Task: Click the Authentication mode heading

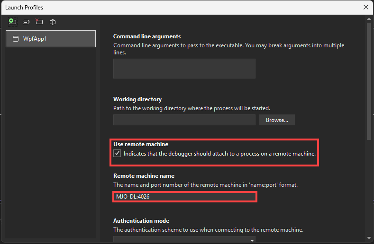Action: coord(141,221)
